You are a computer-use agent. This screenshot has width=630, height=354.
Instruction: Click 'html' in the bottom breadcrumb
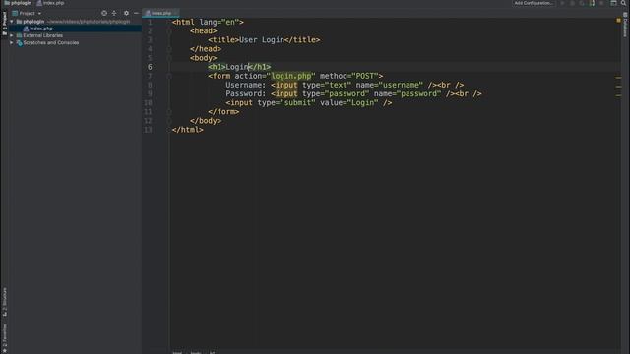point(177,352)
